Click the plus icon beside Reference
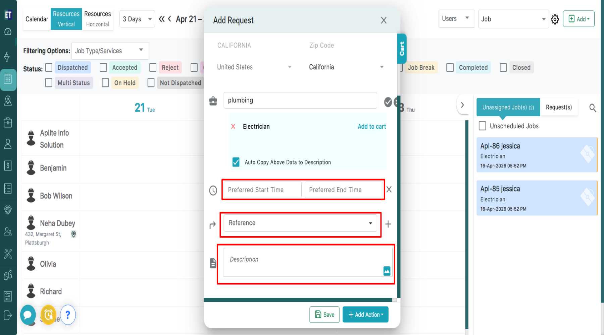The image size is (604, 335). tap(388, 224)
